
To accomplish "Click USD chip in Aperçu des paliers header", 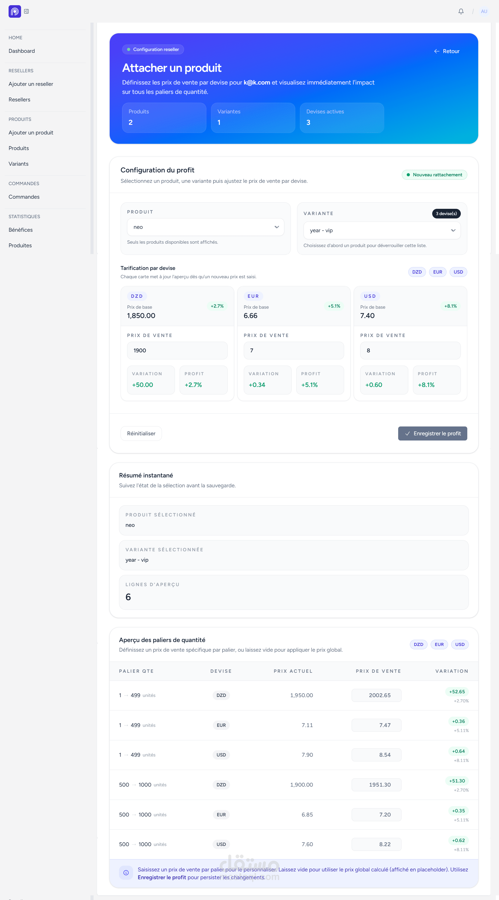I will 460,645.
